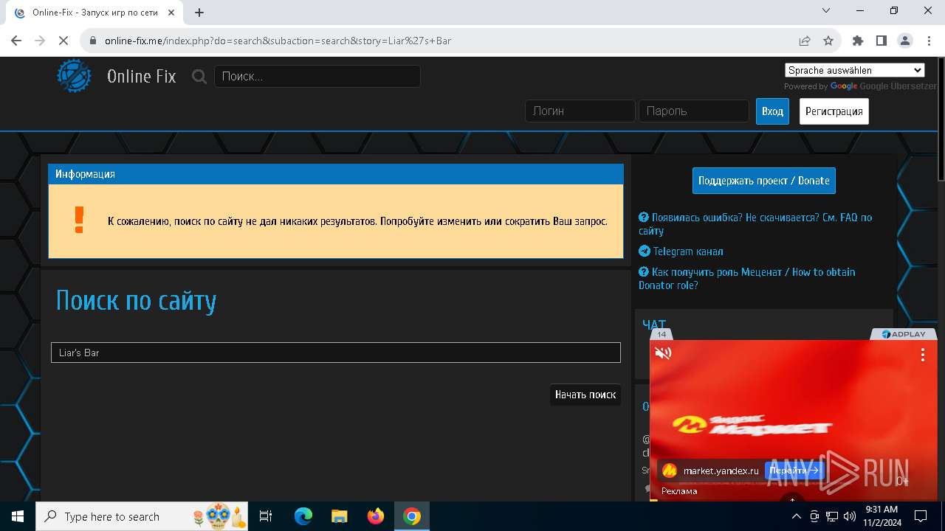Click the Online Fix gear logo

point(75,76)
